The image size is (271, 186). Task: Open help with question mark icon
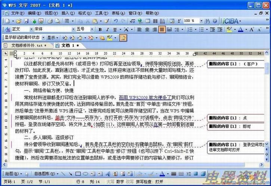(215, 21)
